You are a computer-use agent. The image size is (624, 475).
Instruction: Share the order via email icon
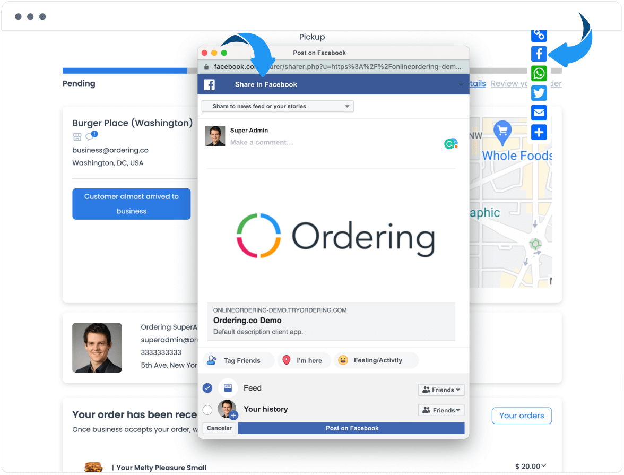point(539,113)
